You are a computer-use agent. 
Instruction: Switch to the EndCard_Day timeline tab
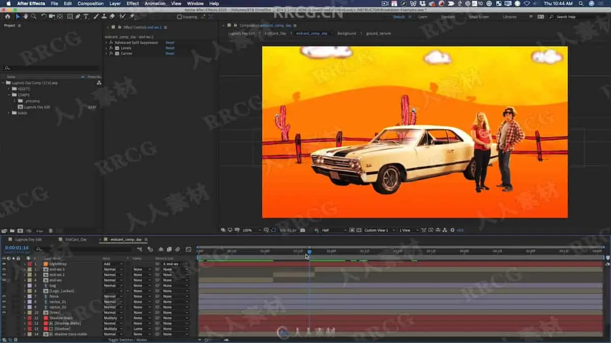[x=76, y=239]
